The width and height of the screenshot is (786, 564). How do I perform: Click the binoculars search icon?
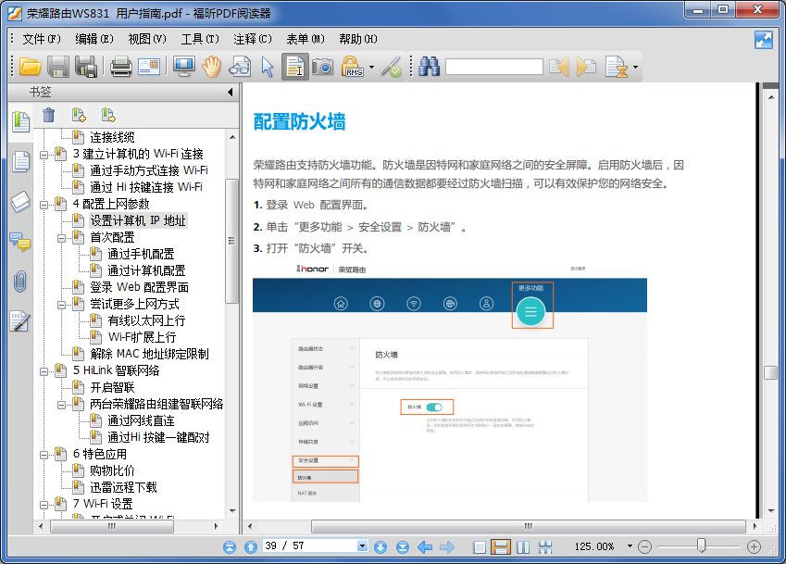pos(429,67)
